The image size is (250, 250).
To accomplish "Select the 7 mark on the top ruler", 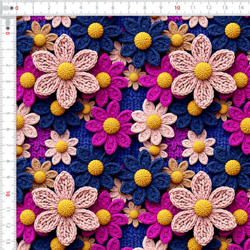I will (129, 7).
